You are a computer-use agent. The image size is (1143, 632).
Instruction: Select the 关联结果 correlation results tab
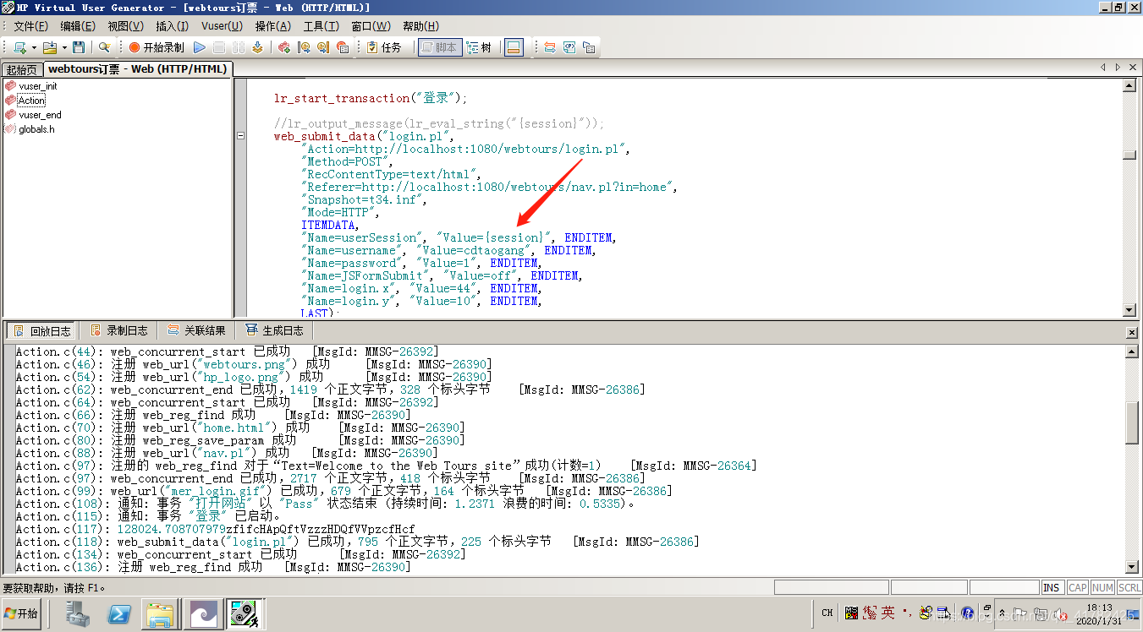point(196,330)
